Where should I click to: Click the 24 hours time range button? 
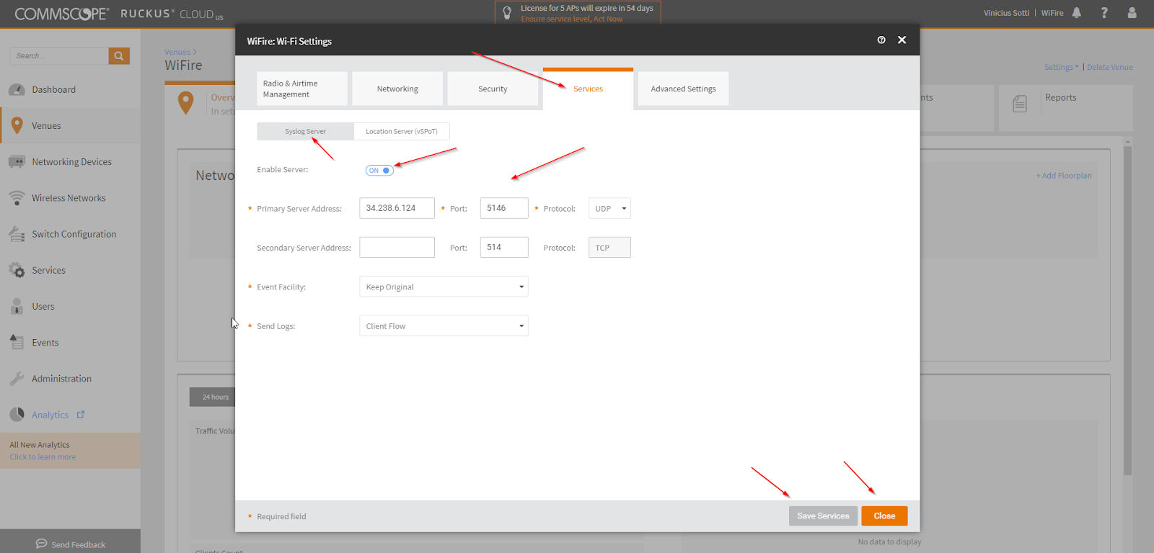[x=213, y=397]
